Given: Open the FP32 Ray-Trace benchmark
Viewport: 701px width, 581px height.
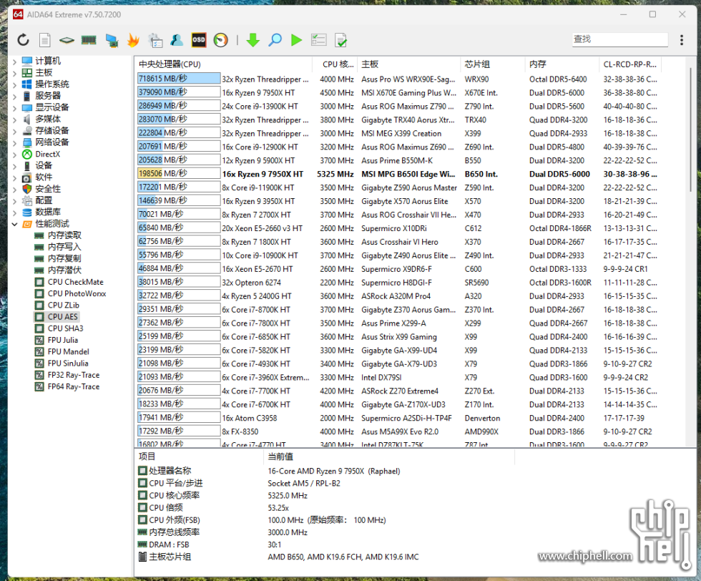Looking at the screenshot, I should [74, 375].
